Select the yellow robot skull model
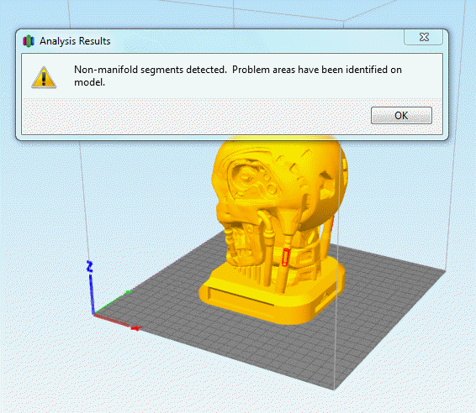The image size is (476, 413). (x=273, y=230)
